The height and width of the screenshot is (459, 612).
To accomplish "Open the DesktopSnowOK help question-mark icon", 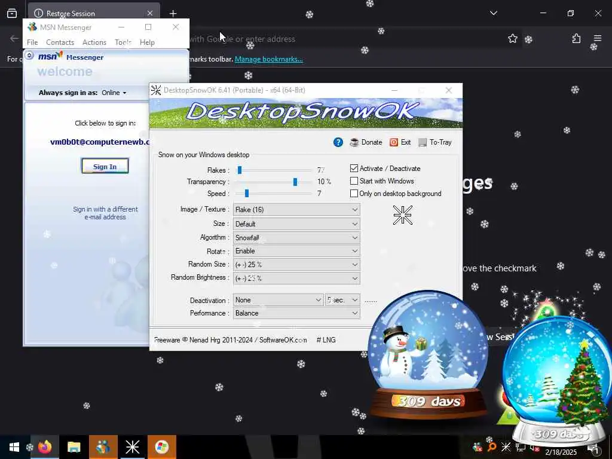I will tap(338, 142).
